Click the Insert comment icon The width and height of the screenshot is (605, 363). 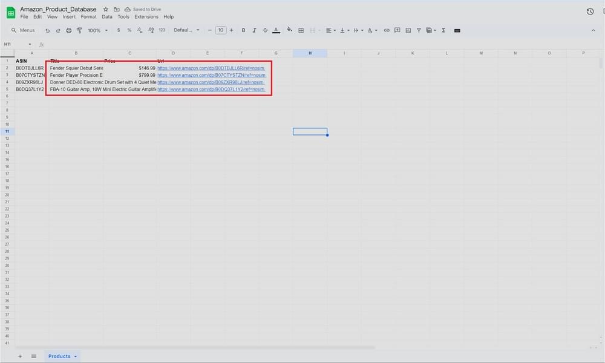pyautogui.click(x=397, y=30)
